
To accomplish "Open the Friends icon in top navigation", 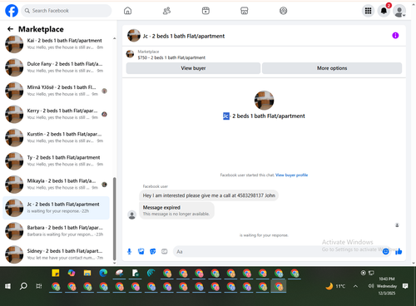I will pos(166,11).
